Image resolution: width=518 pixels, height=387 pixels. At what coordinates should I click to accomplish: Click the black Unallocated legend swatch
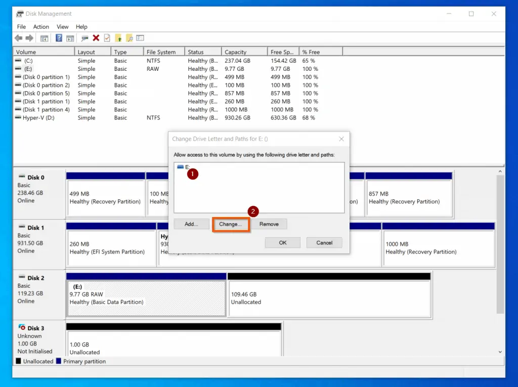(x=19, y=361)
